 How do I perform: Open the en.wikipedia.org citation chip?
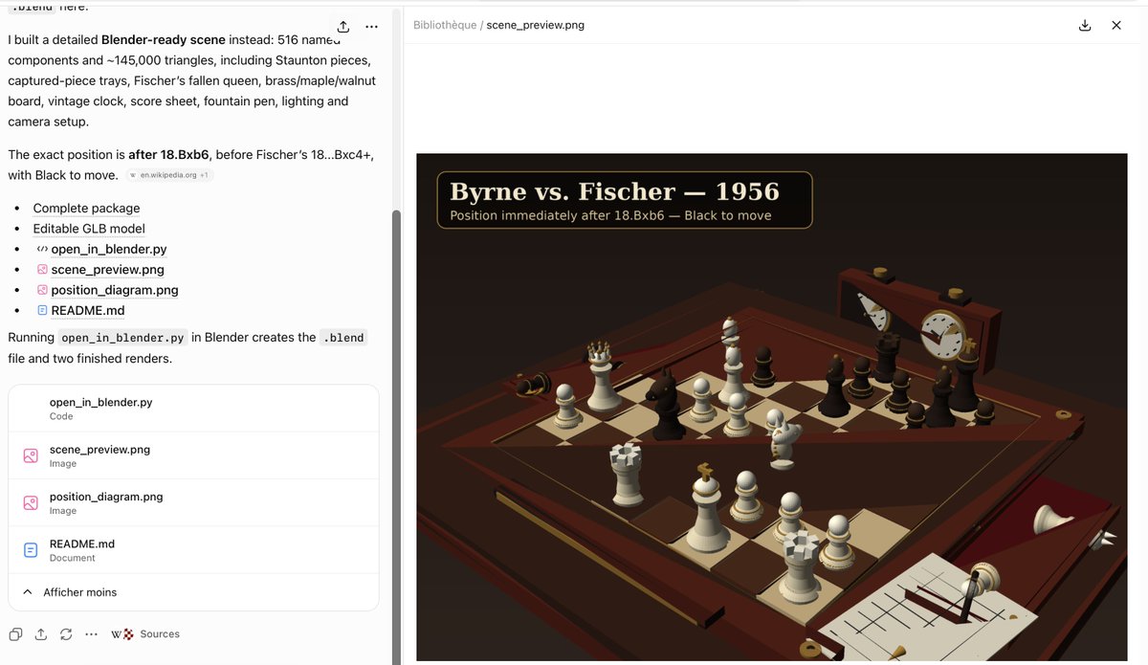(x=169, y=176)
